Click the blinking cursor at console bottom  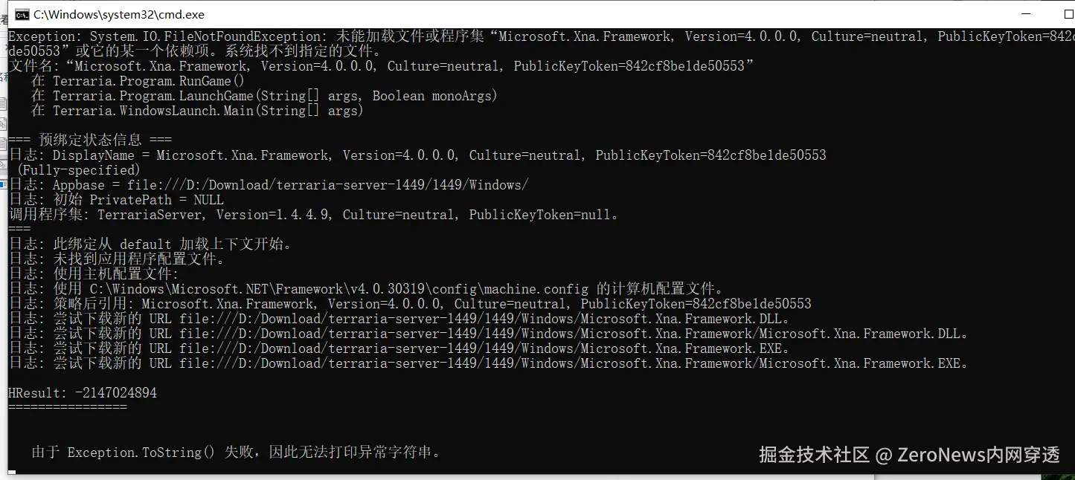[12, 470]
